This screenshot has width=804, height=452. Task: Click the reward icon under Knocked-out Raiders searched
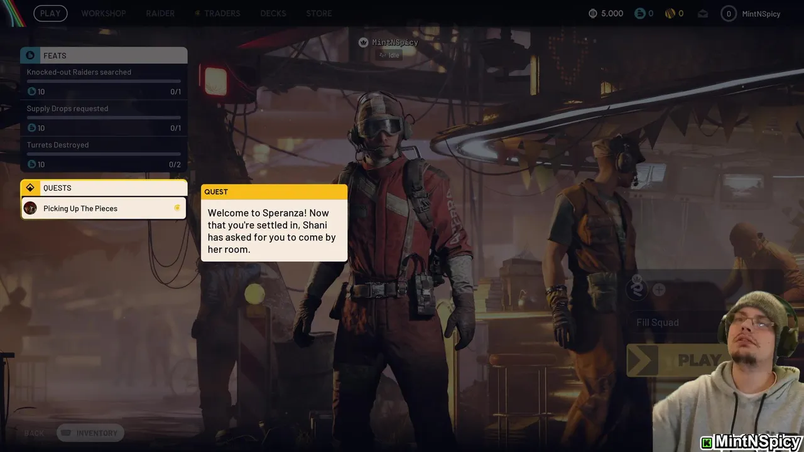pyautogui.click(x=31, y=92)
